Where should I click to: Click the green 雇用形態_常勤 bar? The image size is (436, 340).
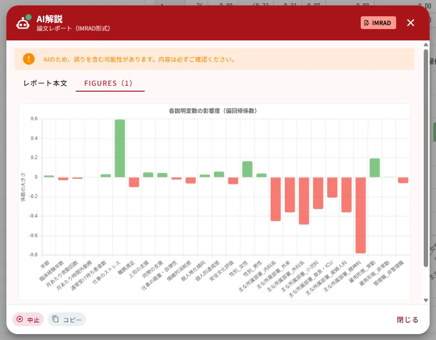click(375, 168)
